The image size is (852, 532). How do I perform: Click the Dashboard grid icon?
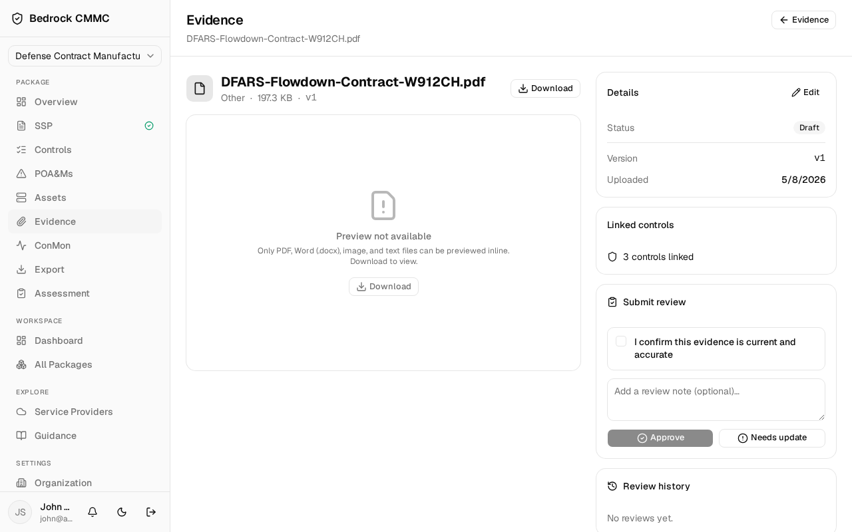(x=21, y=340)
